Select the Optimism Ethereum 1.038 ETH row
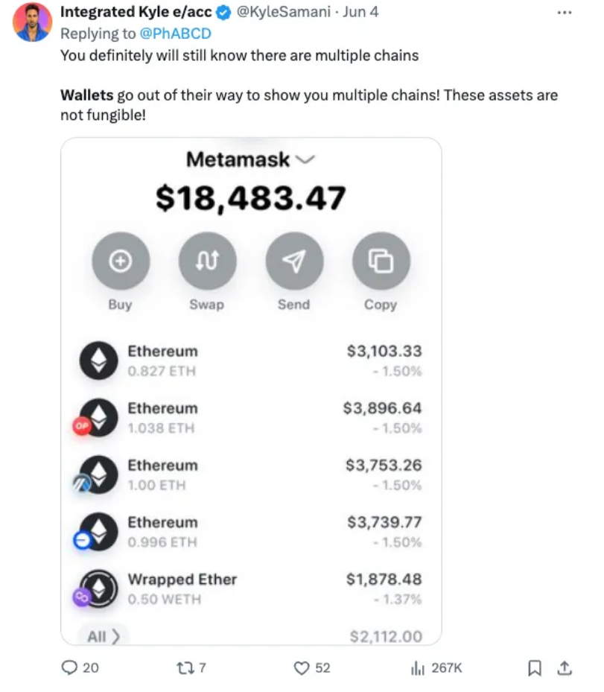The height and width of the screenshot is (692, 604). point(250,417)
